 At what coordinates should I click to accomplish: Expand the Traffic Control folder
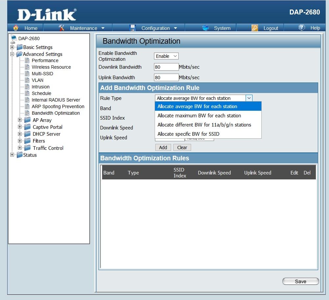point(20,148)
